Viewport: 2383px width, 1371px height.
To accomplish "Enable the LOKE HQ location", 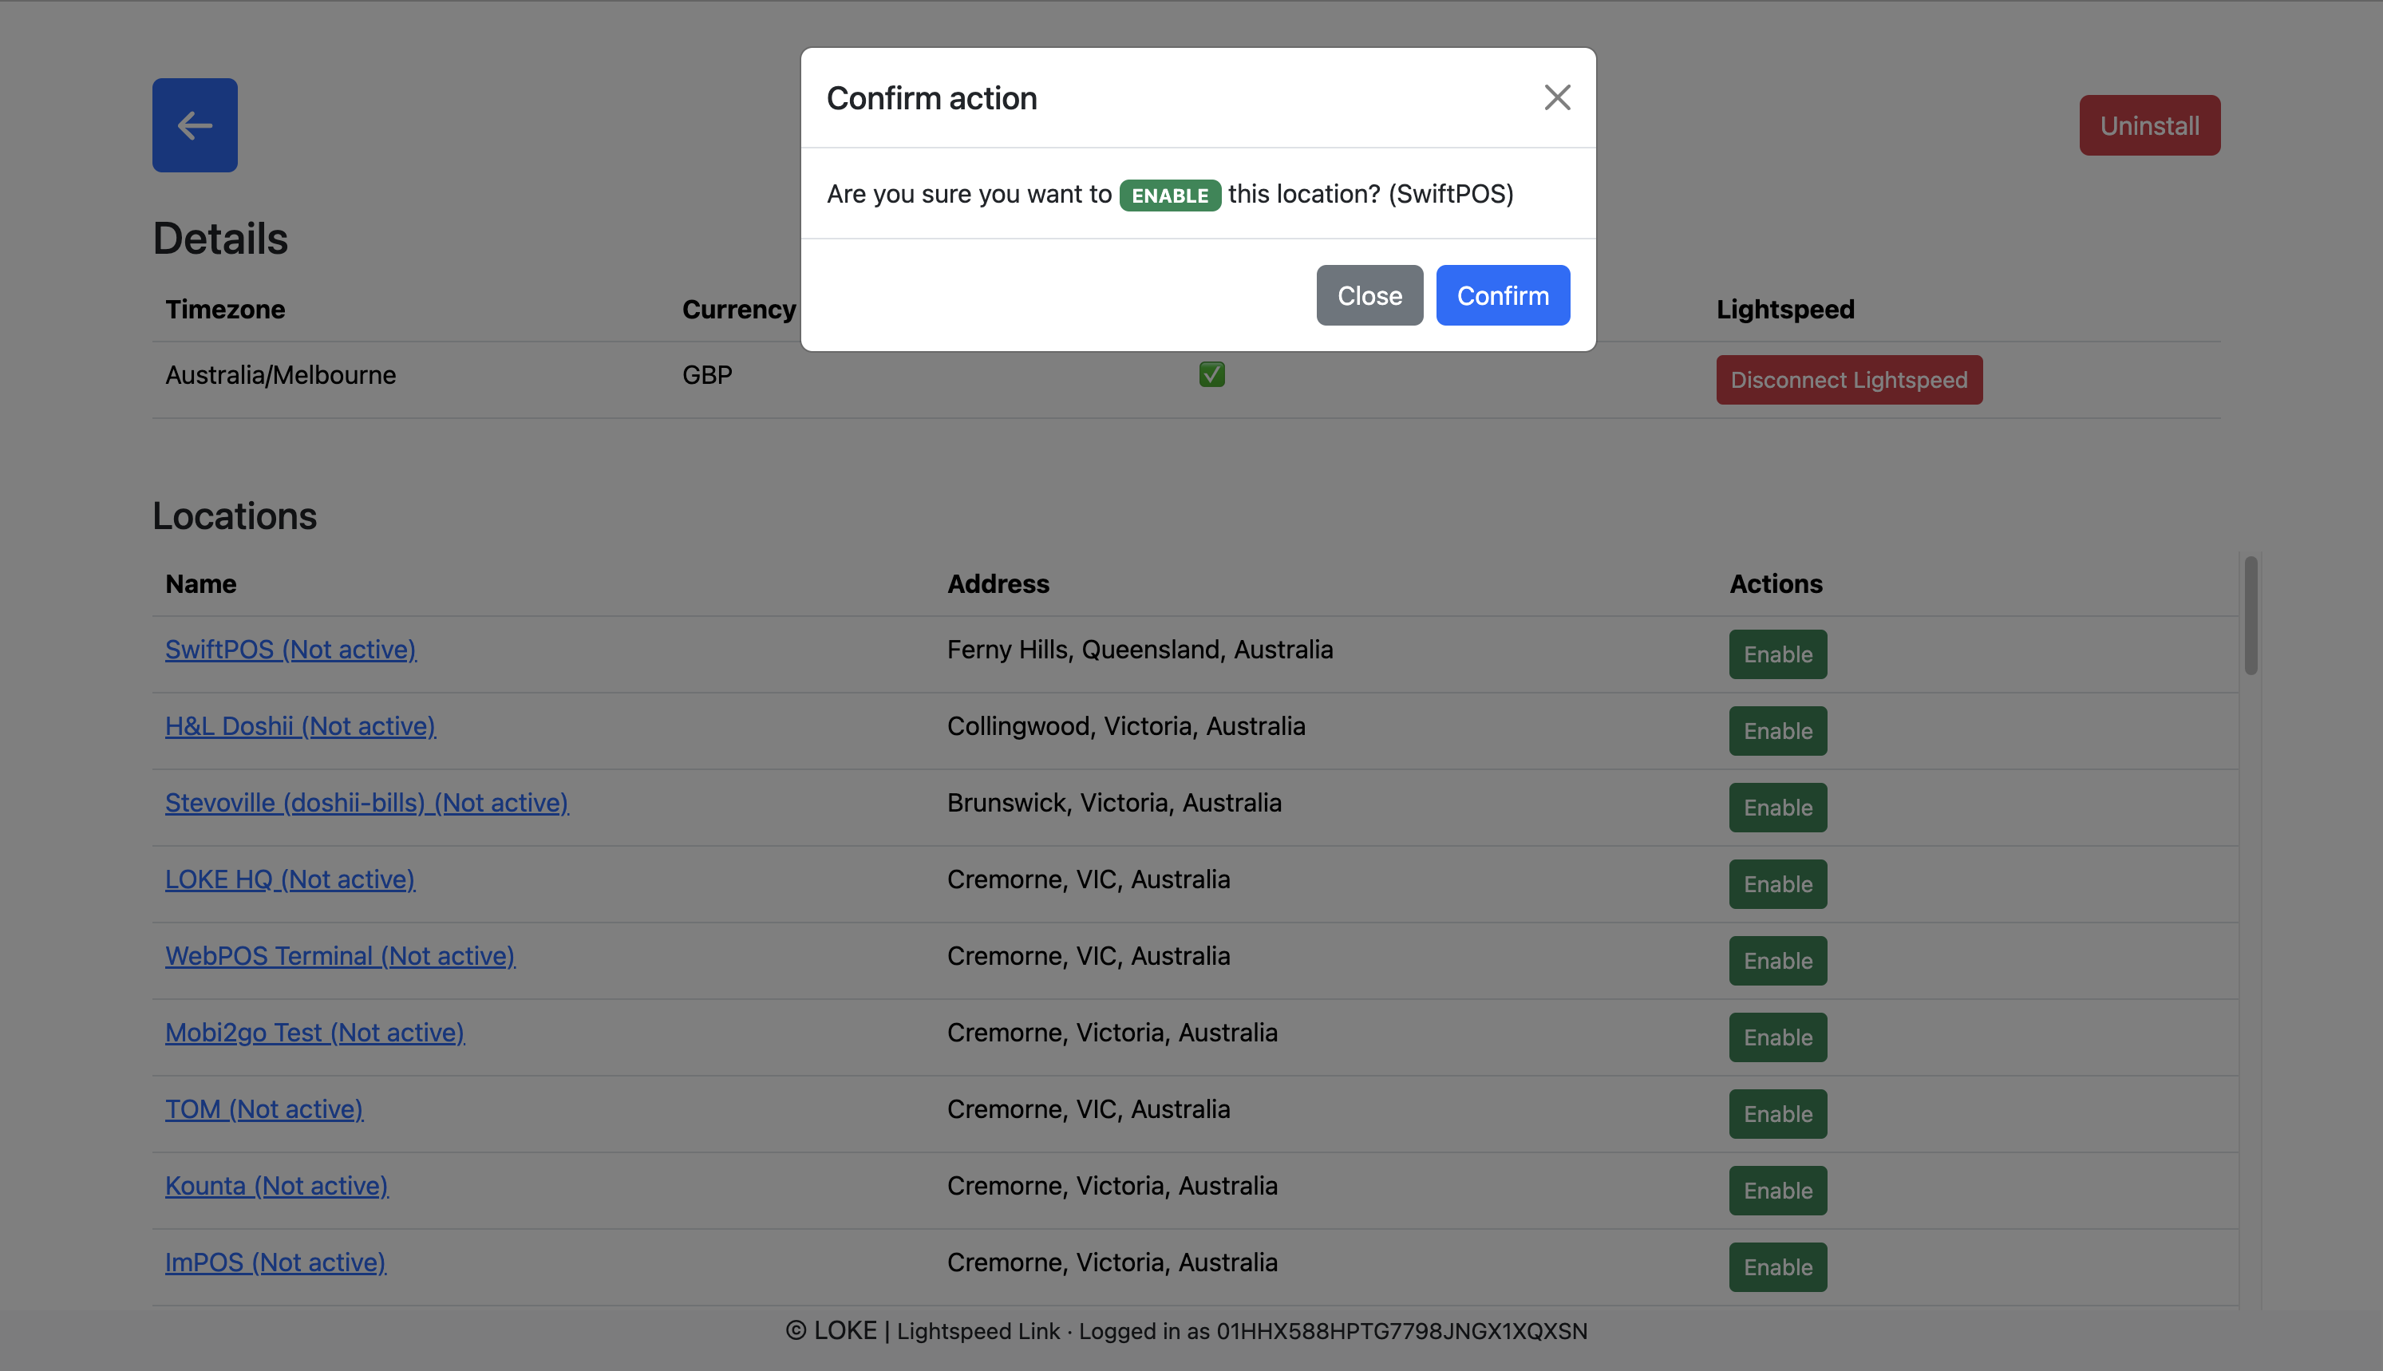I will tap(1777, 884).
